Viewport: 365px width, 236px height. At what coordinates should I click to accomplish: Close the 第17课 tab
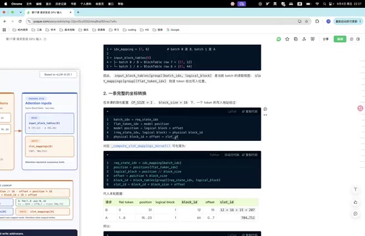pos(70,12)
